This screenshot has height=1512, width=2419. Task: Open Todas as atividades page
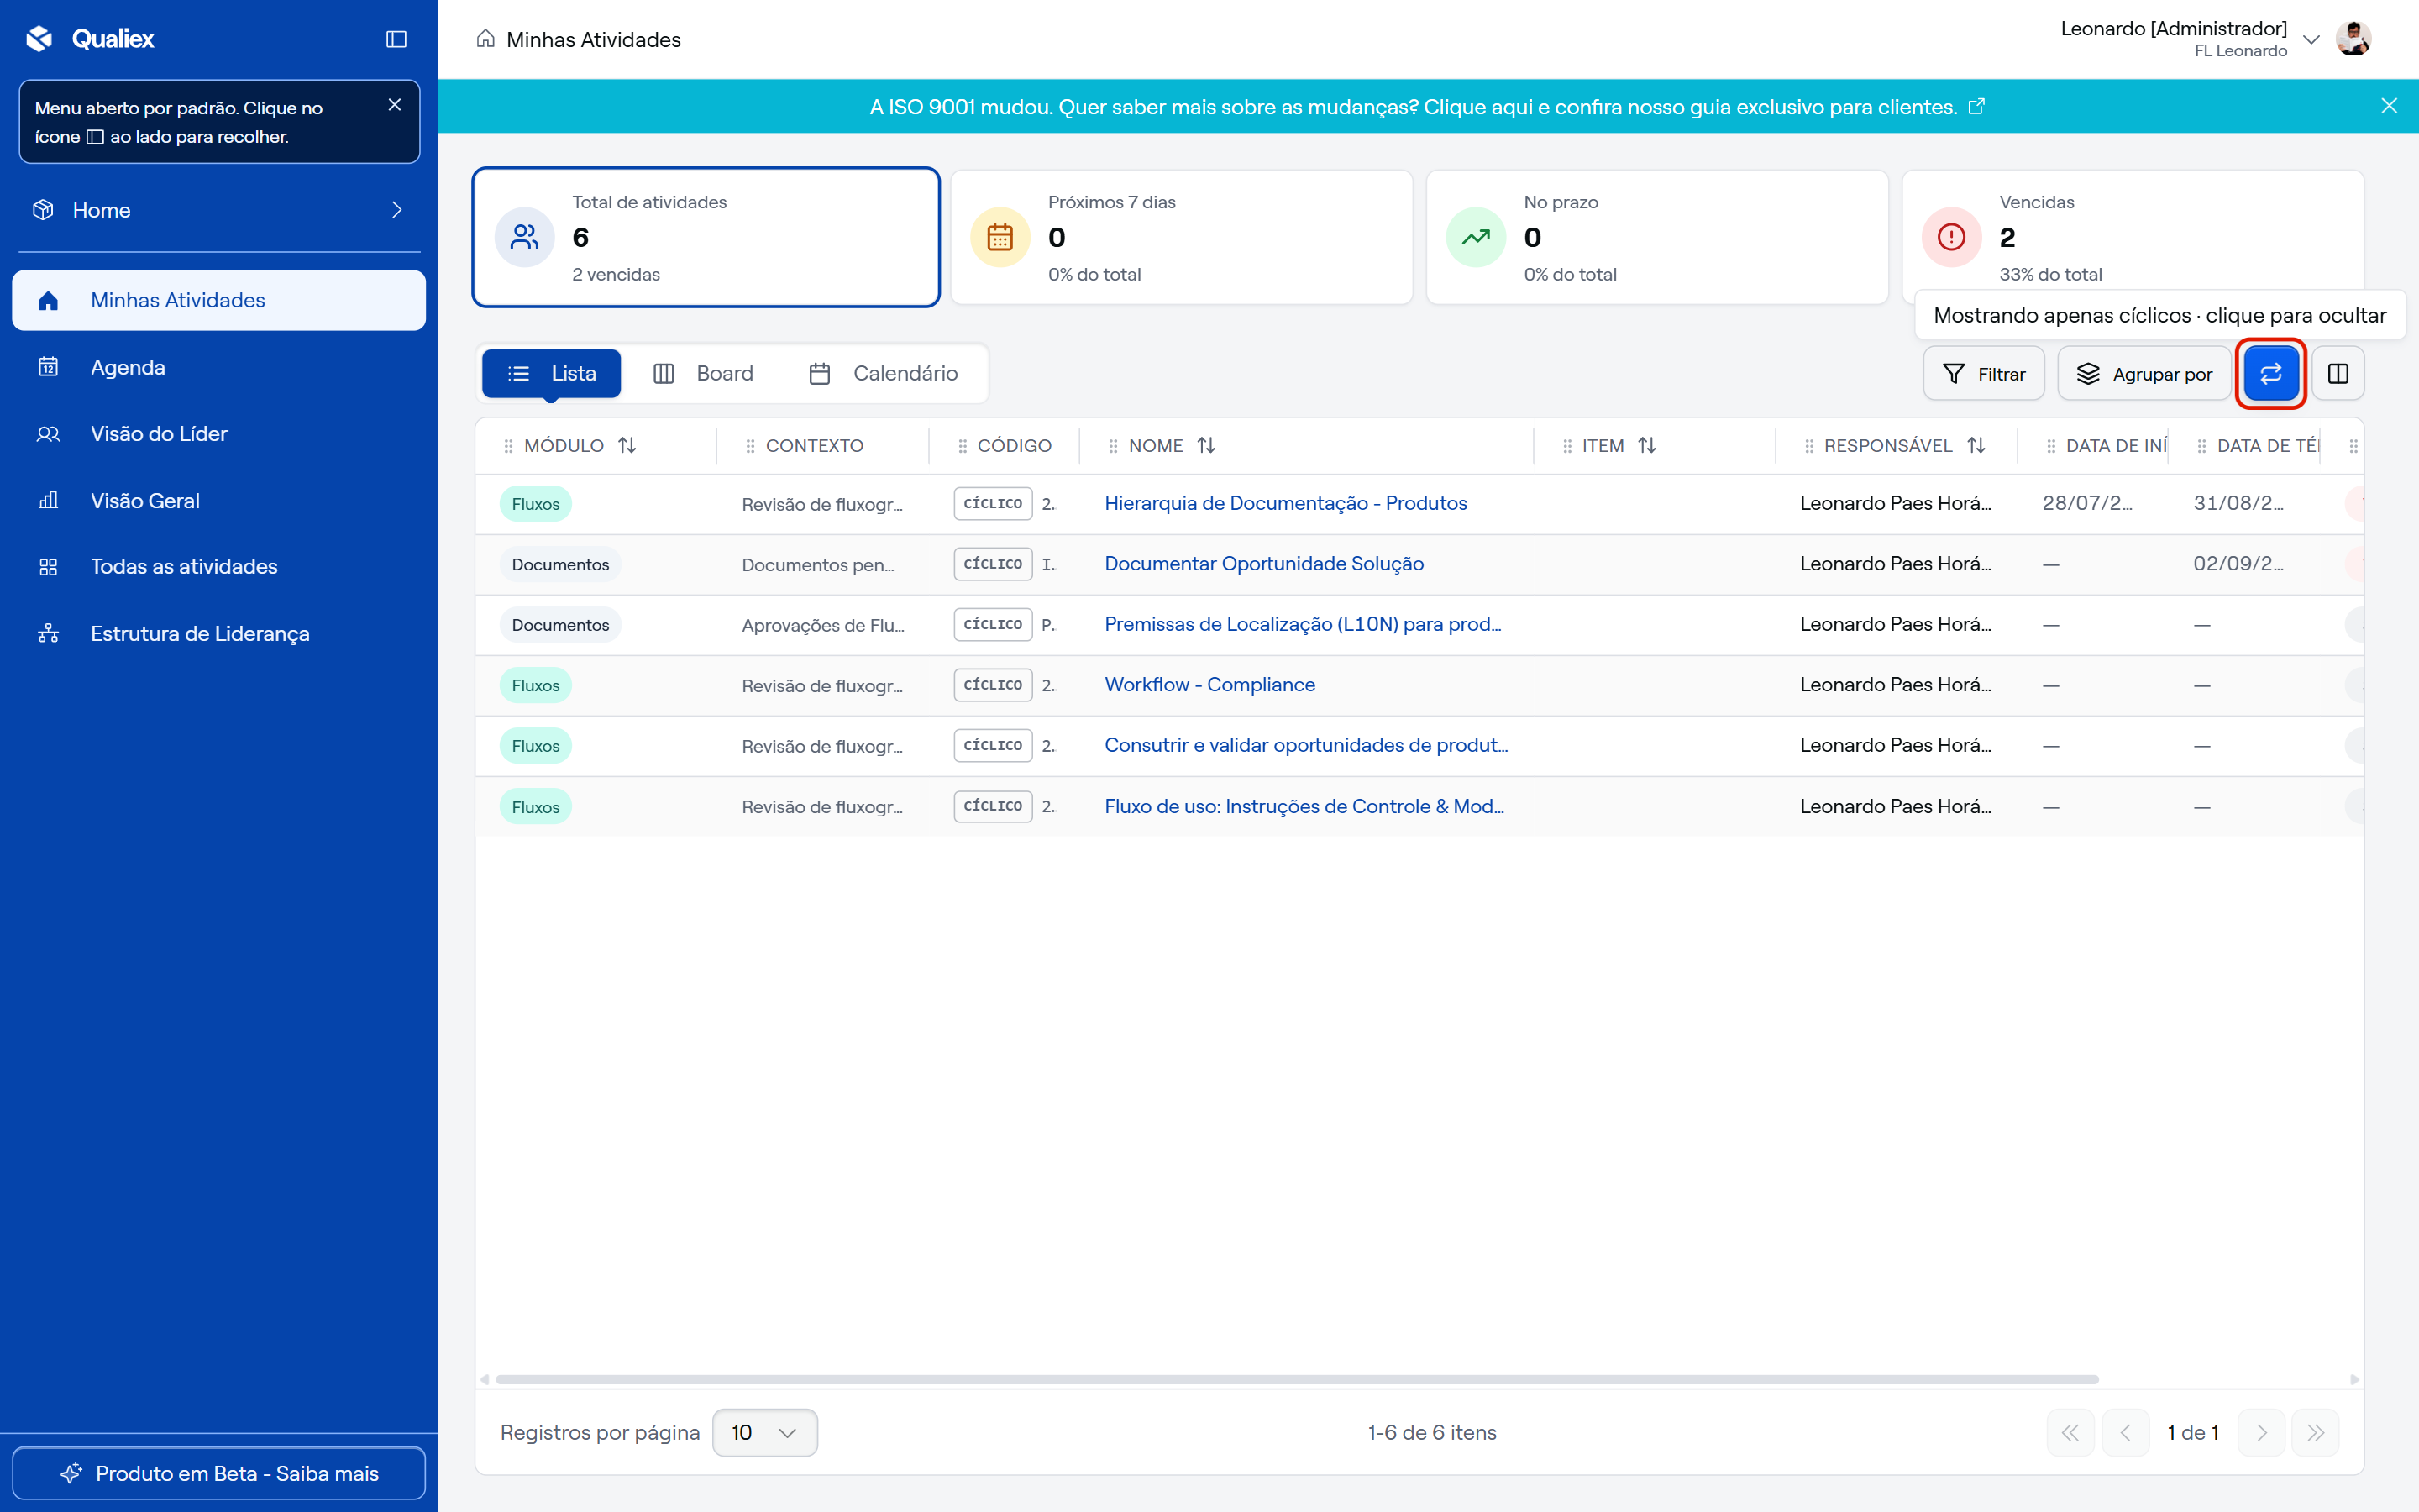point(219,567)
